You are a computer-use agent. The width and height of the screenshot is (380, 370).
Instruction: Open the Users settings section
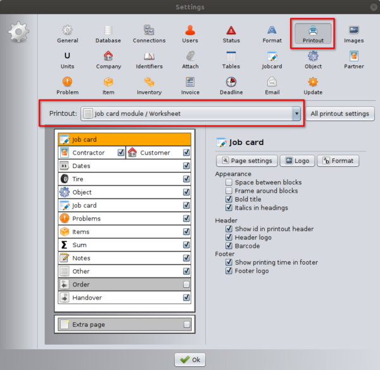tap(190, 34)
